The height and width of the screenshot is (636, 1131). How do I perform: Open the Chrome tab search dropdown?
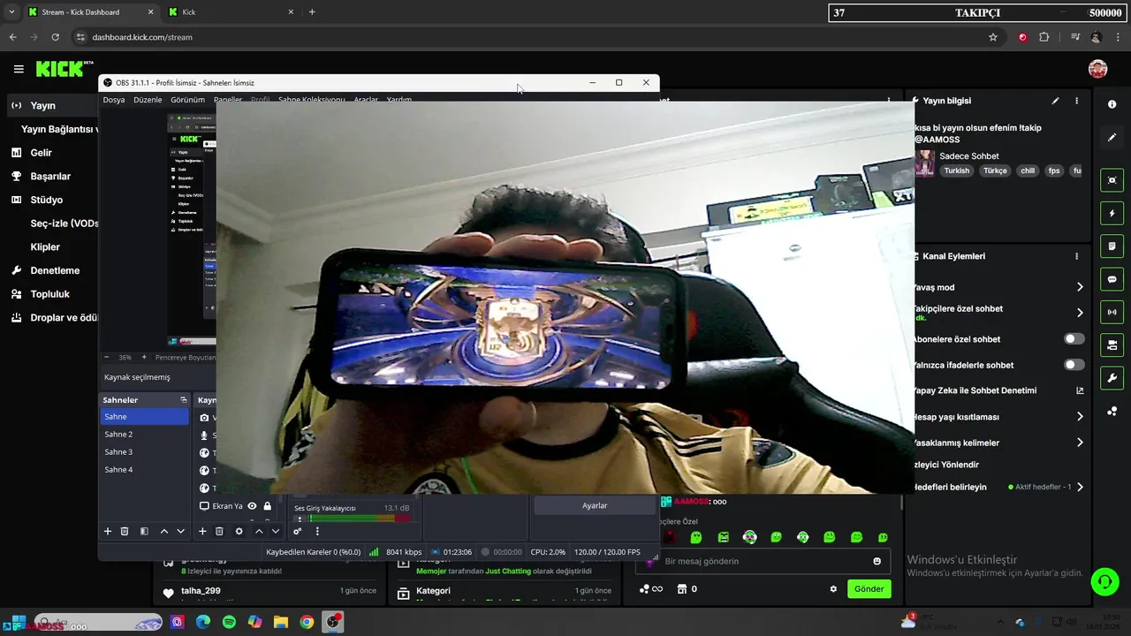(x=11, y=11)
